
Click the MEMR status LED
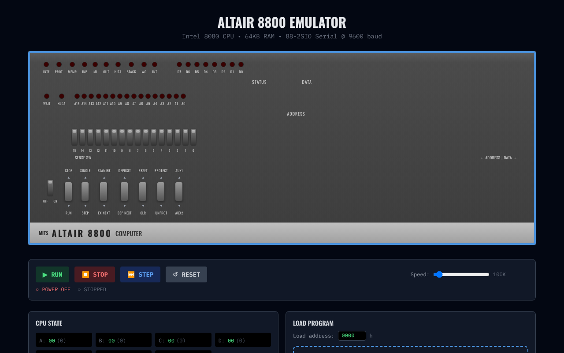pos(72,64)
